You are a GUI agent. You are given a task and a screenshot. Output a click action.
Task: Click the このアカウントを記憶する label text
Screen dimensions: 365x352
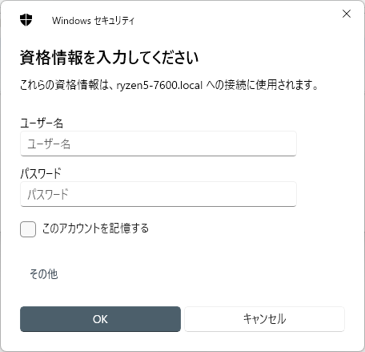[x=95, y=229]
